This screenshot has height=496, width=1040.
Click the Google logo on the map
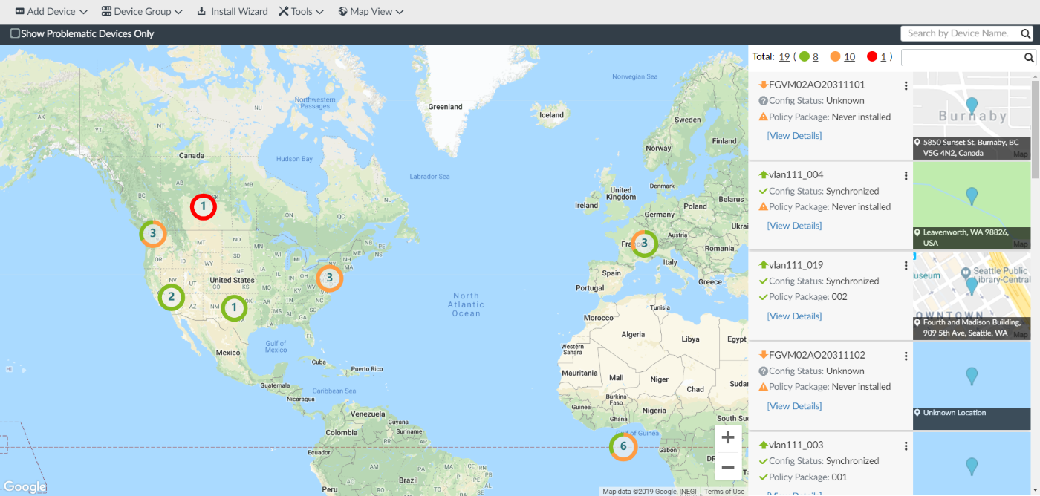(25, 487)
